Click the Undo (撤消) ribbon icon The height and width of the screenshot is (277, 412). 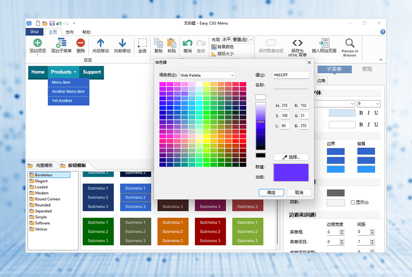[187, 43]
